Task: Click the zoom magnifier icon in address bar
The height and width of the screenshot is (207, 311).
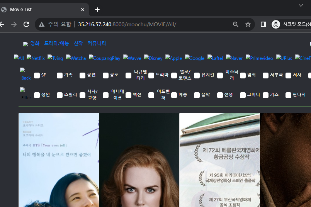Action: 235,24
